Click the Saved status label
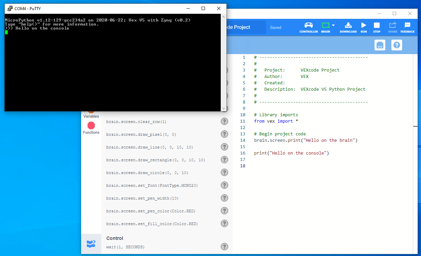The width and height of the screenshot is (421, 256). [276, 28]
